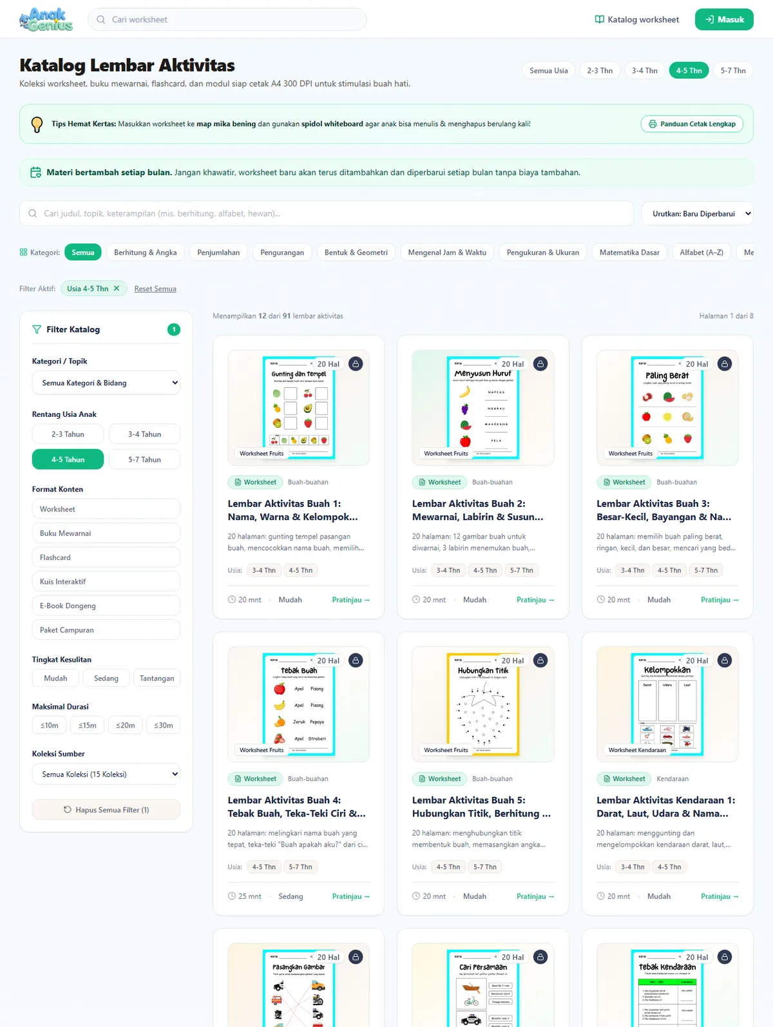Click the lock icon on Lembar Aktivitas Buah 4
Image resolution: width=773 pixels, height=1027 pixels.
pos(356,660)
